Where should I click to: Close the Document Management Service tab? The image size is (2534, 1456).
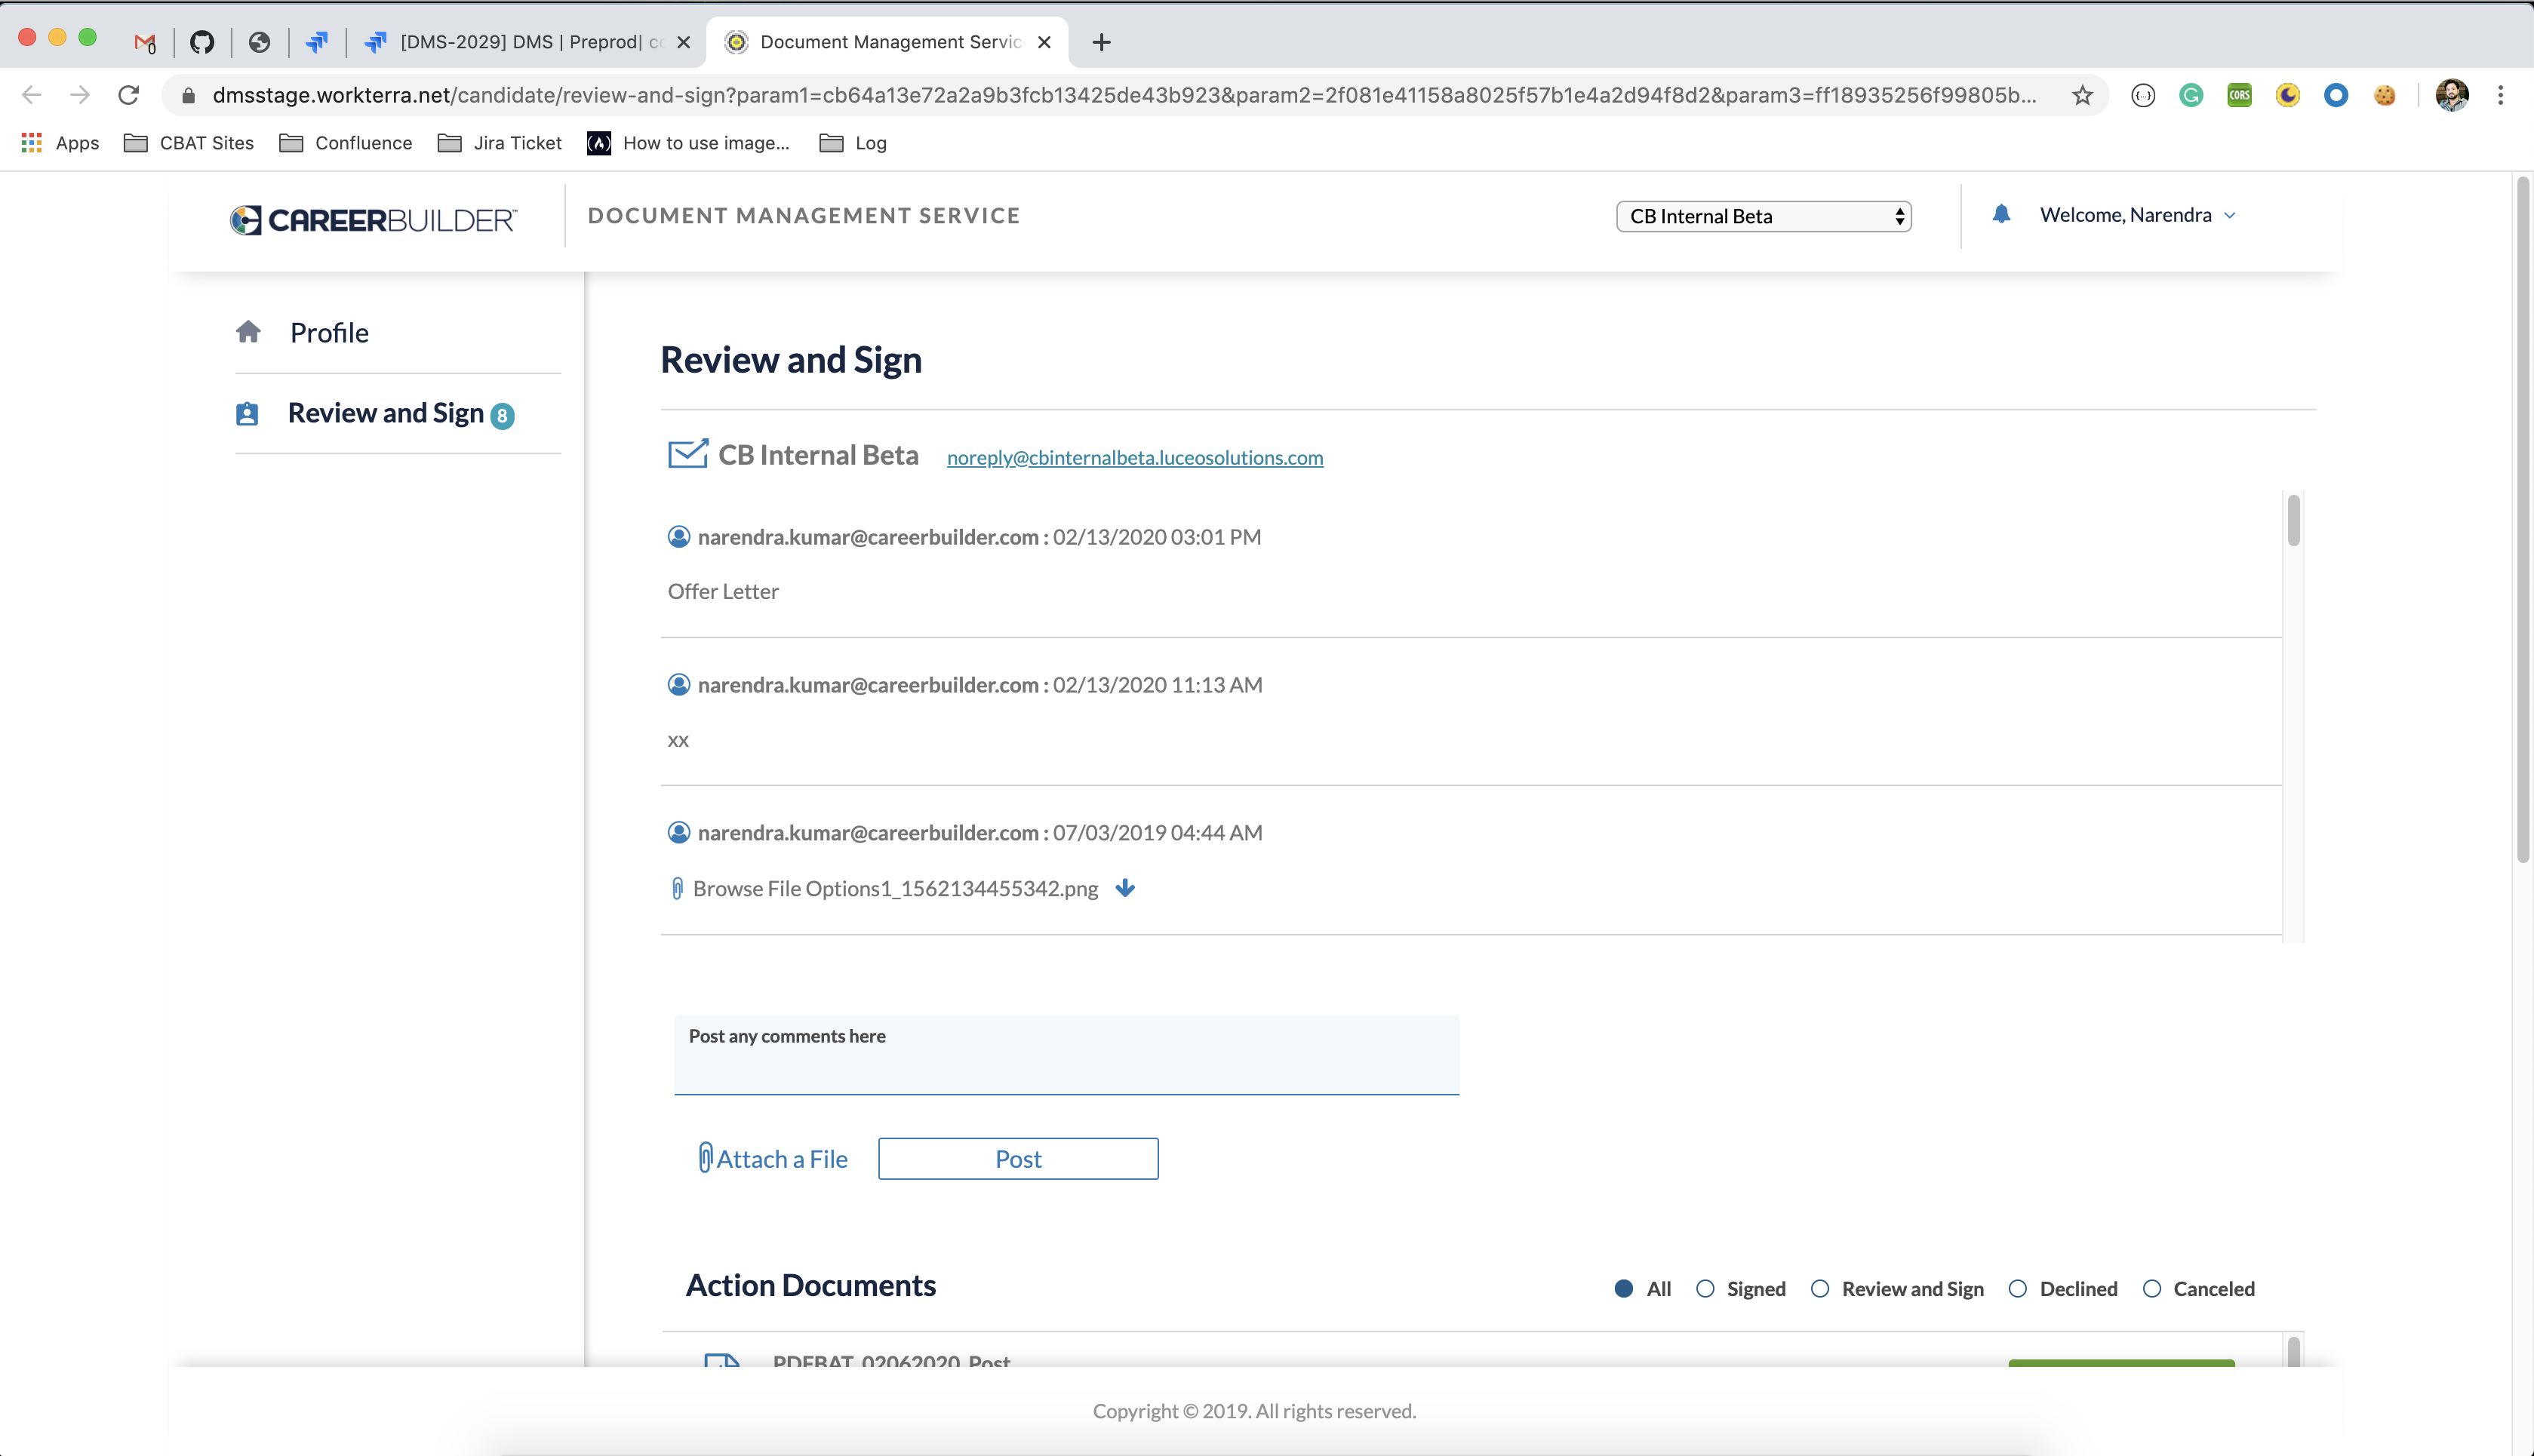point(1044,42)
